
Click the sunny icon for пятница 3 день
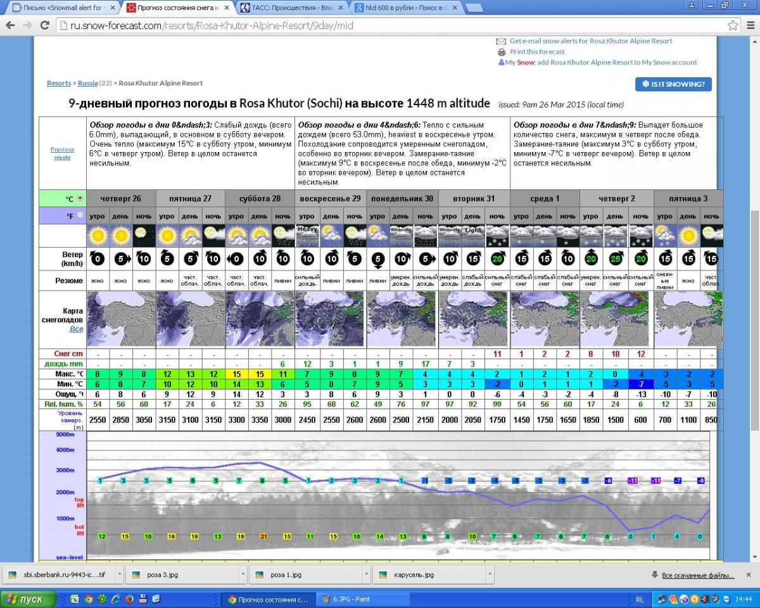point(689,236)
